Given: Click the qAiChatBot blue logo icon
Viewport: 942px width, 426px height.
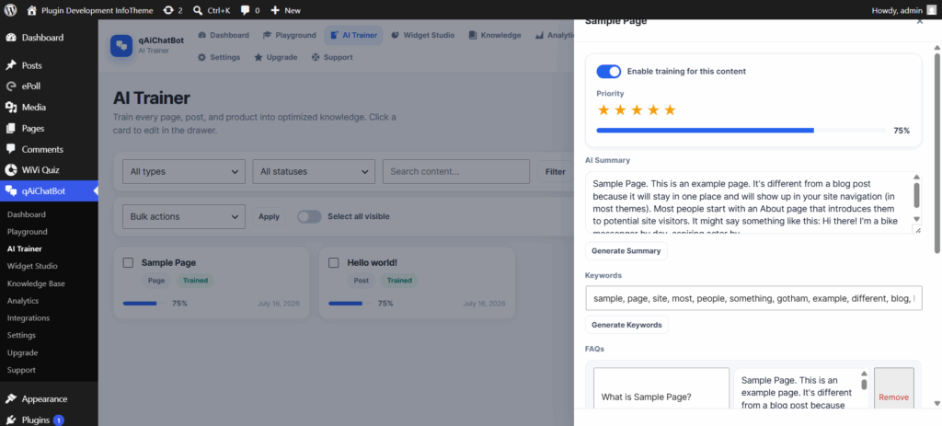Looking at the screenshot, I should (121, 46).
